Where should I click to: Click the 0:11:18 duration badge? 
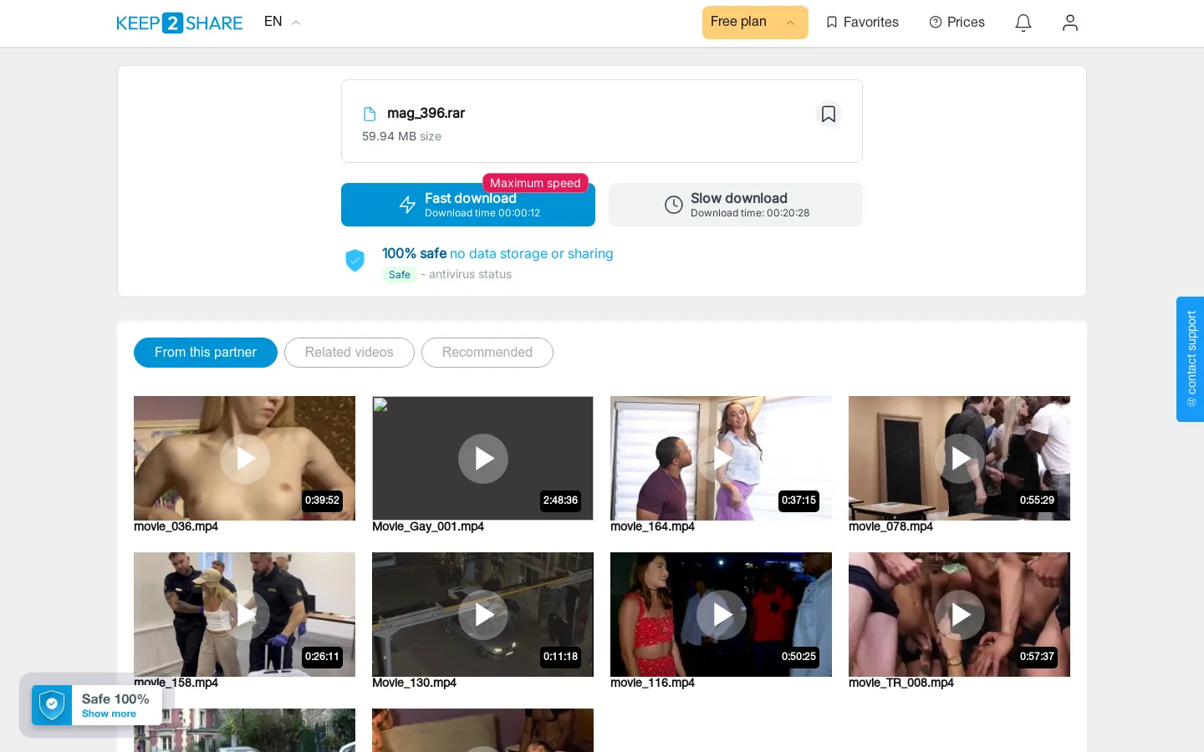pos(560,657)
